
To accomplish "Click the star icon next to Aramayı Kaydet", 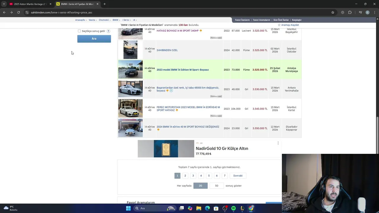I will (279, 25).
